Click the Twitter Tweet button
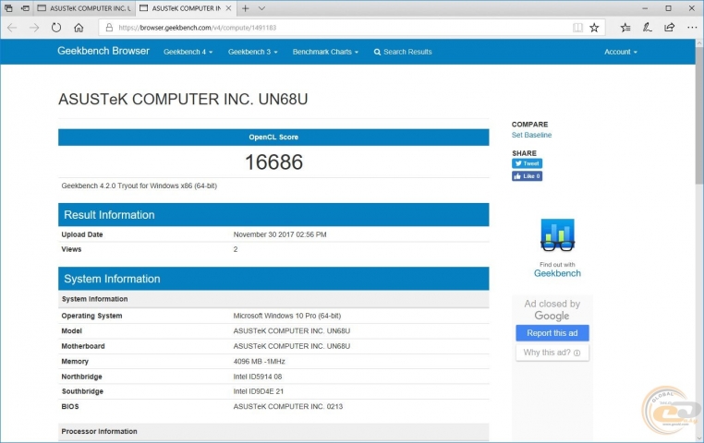The height and width of the screenshot is (443, 704). 528,163
